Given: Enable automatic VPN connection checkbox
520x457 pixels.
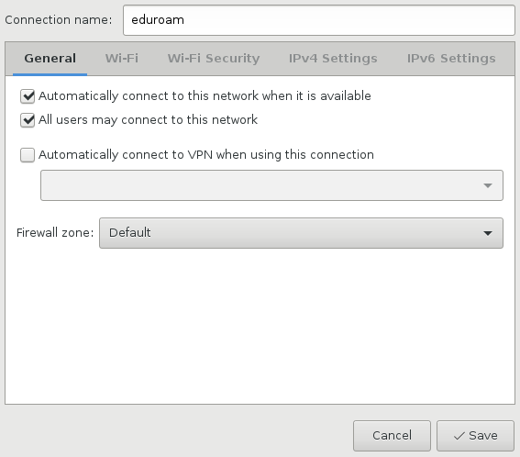Looking at the screenshot, I should tap(28, 155).
